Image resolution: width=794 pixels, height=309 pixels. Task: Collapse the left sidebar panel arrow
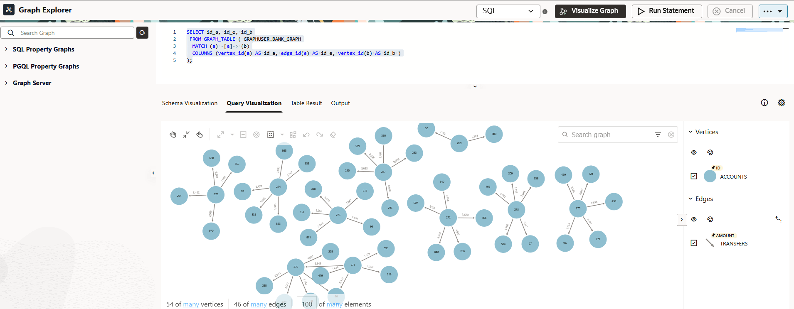pyautogui.click(x=153, y=173)
